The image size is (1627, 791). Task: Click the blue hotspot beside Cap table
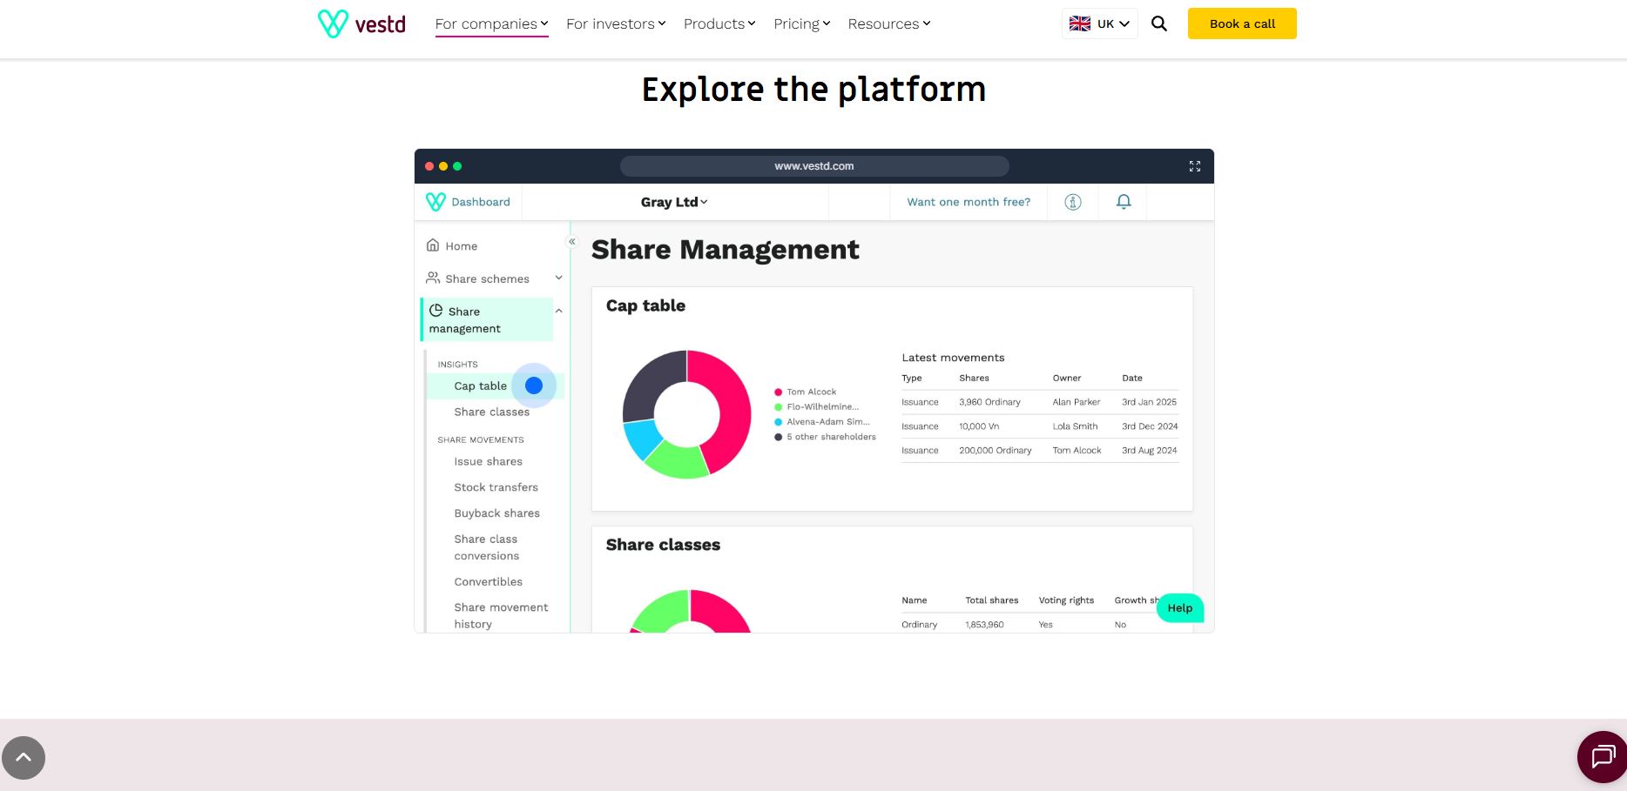point(534,385)
